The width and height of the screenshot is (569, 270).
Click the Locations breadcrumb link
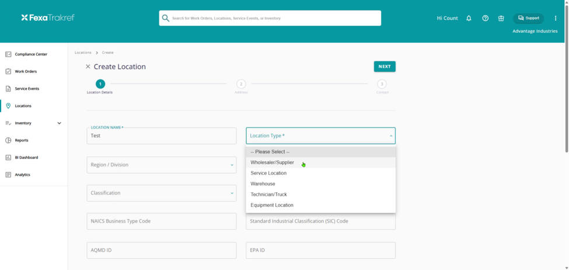[x=83, y=53]
